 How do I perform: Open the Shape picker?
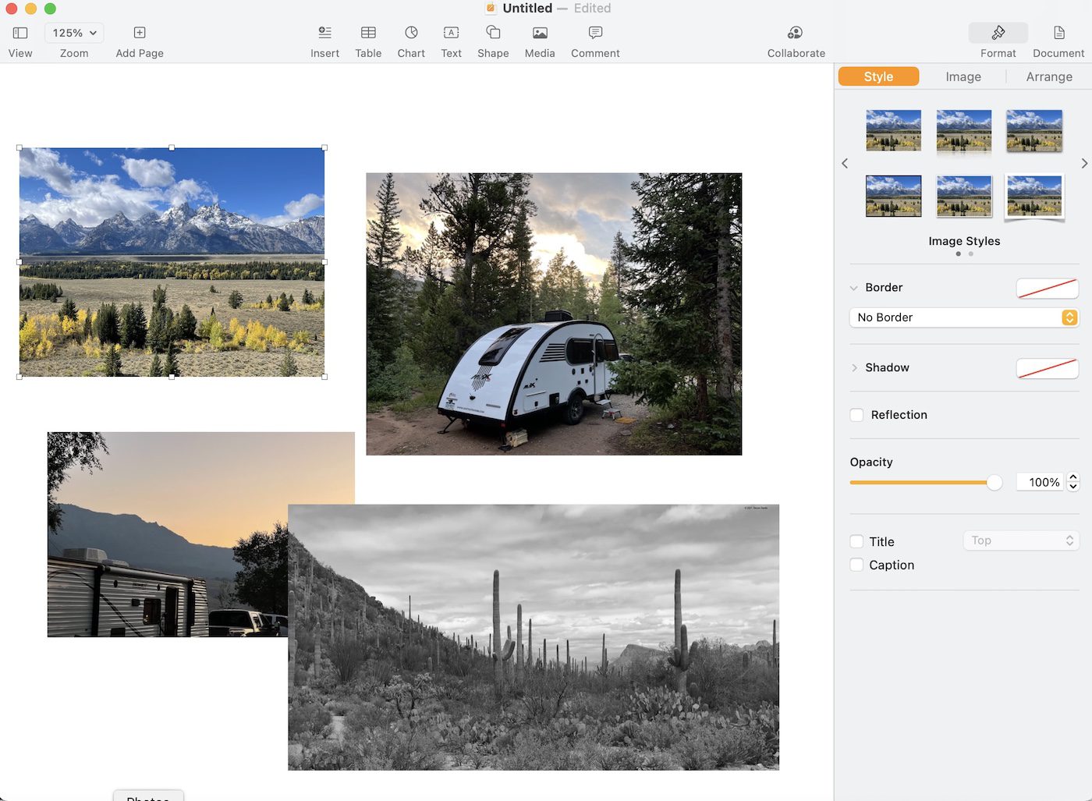point(493,33)
